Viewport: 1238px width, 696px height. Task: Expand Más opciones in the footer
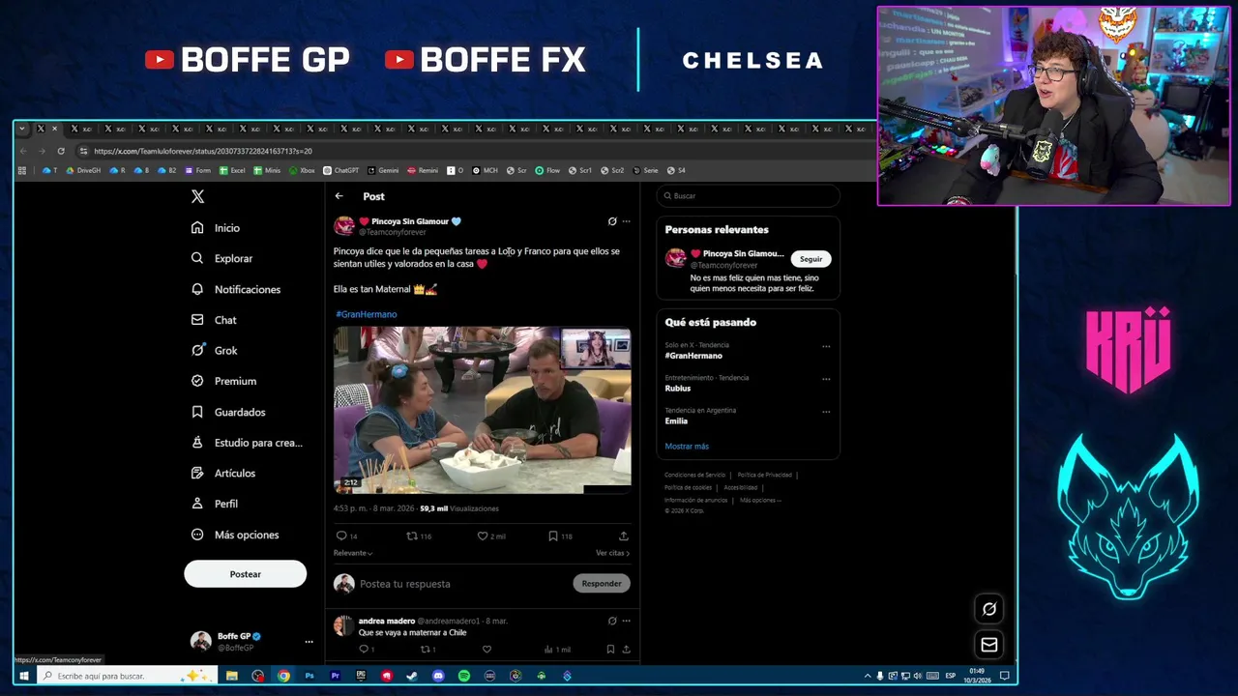[760, 500]
